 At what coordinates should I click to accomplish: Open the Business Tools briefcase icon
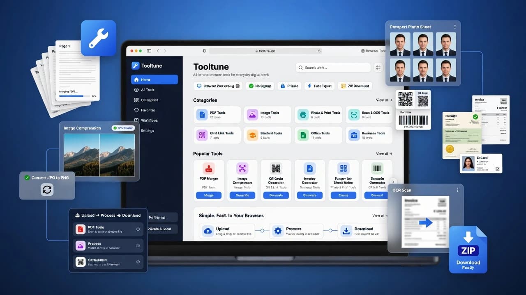coord(354,135)
